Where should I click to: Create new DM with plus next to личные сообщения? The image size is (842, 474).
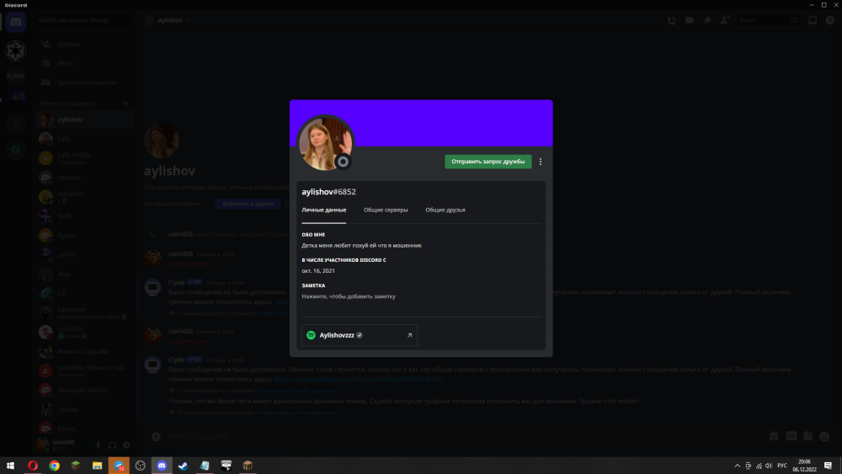click(125, 103)
